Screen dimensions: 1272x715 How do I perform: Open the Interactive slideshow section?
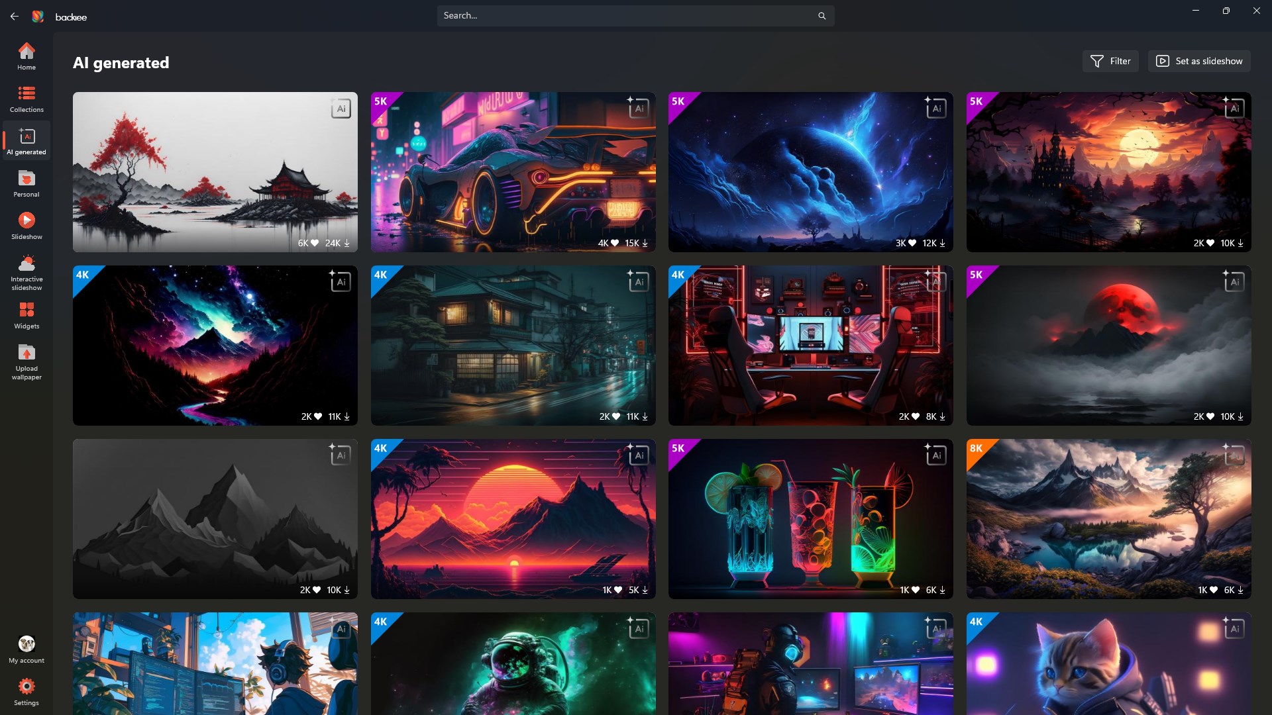tap(26, 271)
